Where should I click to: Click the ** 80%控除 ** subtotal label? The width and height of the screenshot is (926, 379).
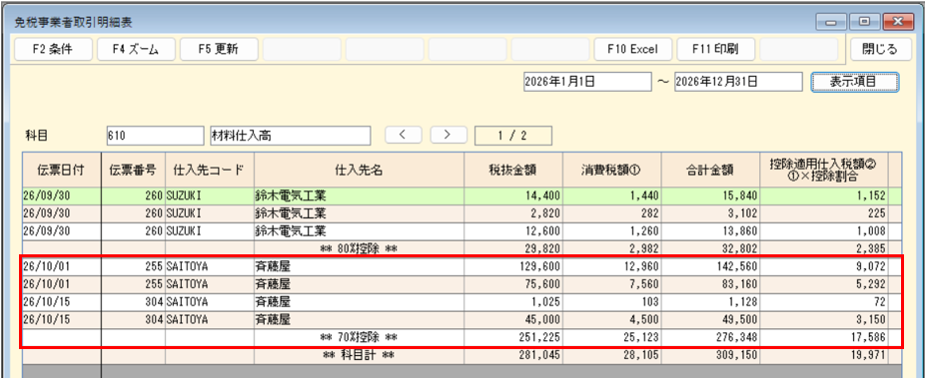click(x=359, y=248)
